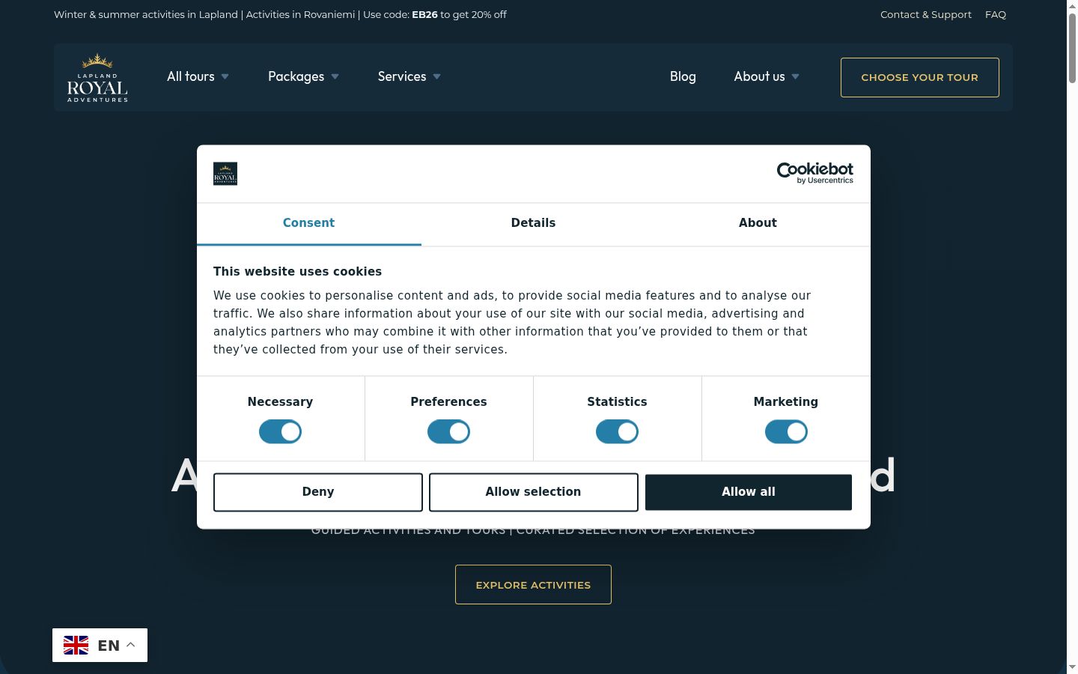
Task: Open the Blog menu item
Action: 683,76
